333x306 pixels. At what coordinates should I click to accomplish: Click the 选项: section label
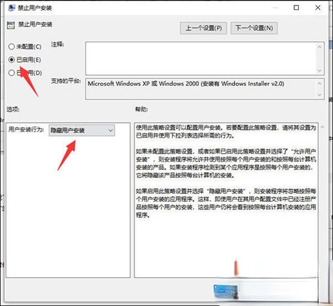pos(13,109)
